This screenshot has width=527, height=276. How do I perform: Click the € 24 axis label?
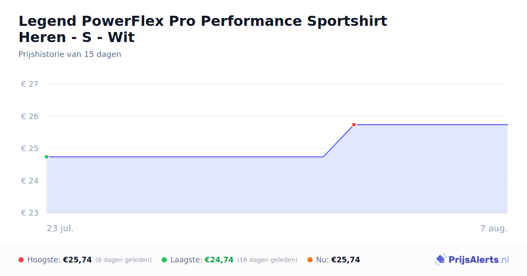(30, 181)
